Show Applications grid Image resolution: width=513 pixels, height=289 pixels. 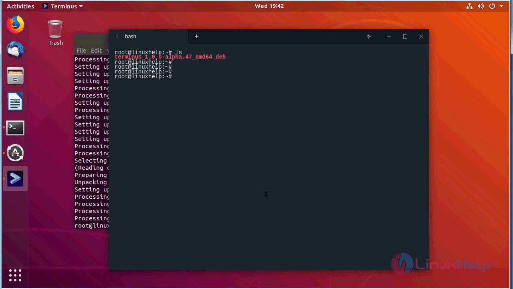(x=15, y=275)
